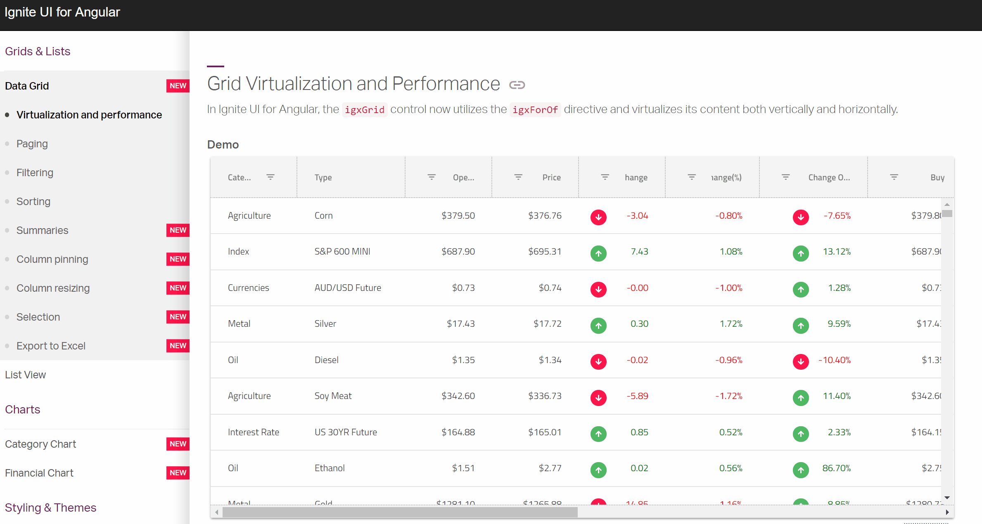Open the Column pinning sidebar item
Screen dimensions: 982x524
pyautogui.click(x=52, y=259)
